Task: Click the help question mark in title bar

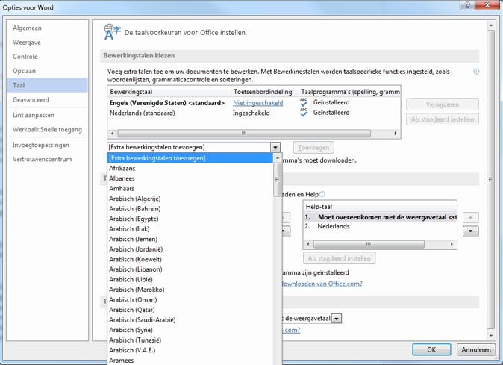Action: [467, 5]
